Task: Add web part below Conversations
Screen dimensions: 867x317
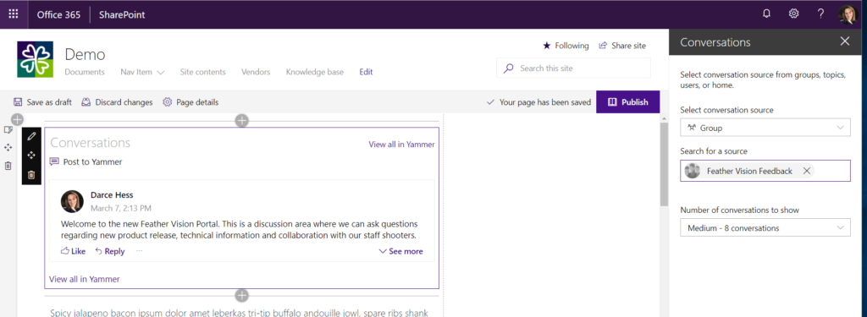Action: [241, 296]
